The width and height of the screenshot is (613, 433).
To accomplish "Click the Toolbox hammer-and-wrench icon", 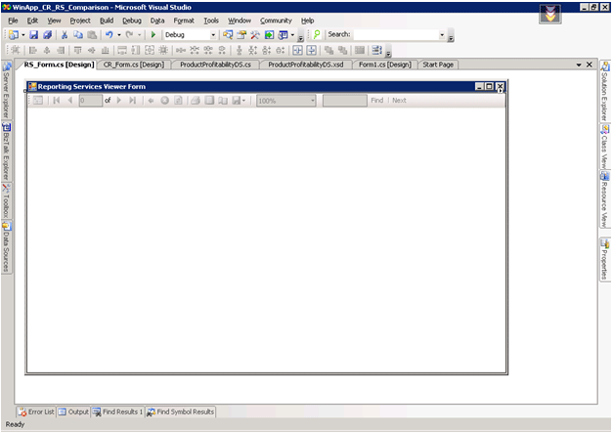I will 255,35.
